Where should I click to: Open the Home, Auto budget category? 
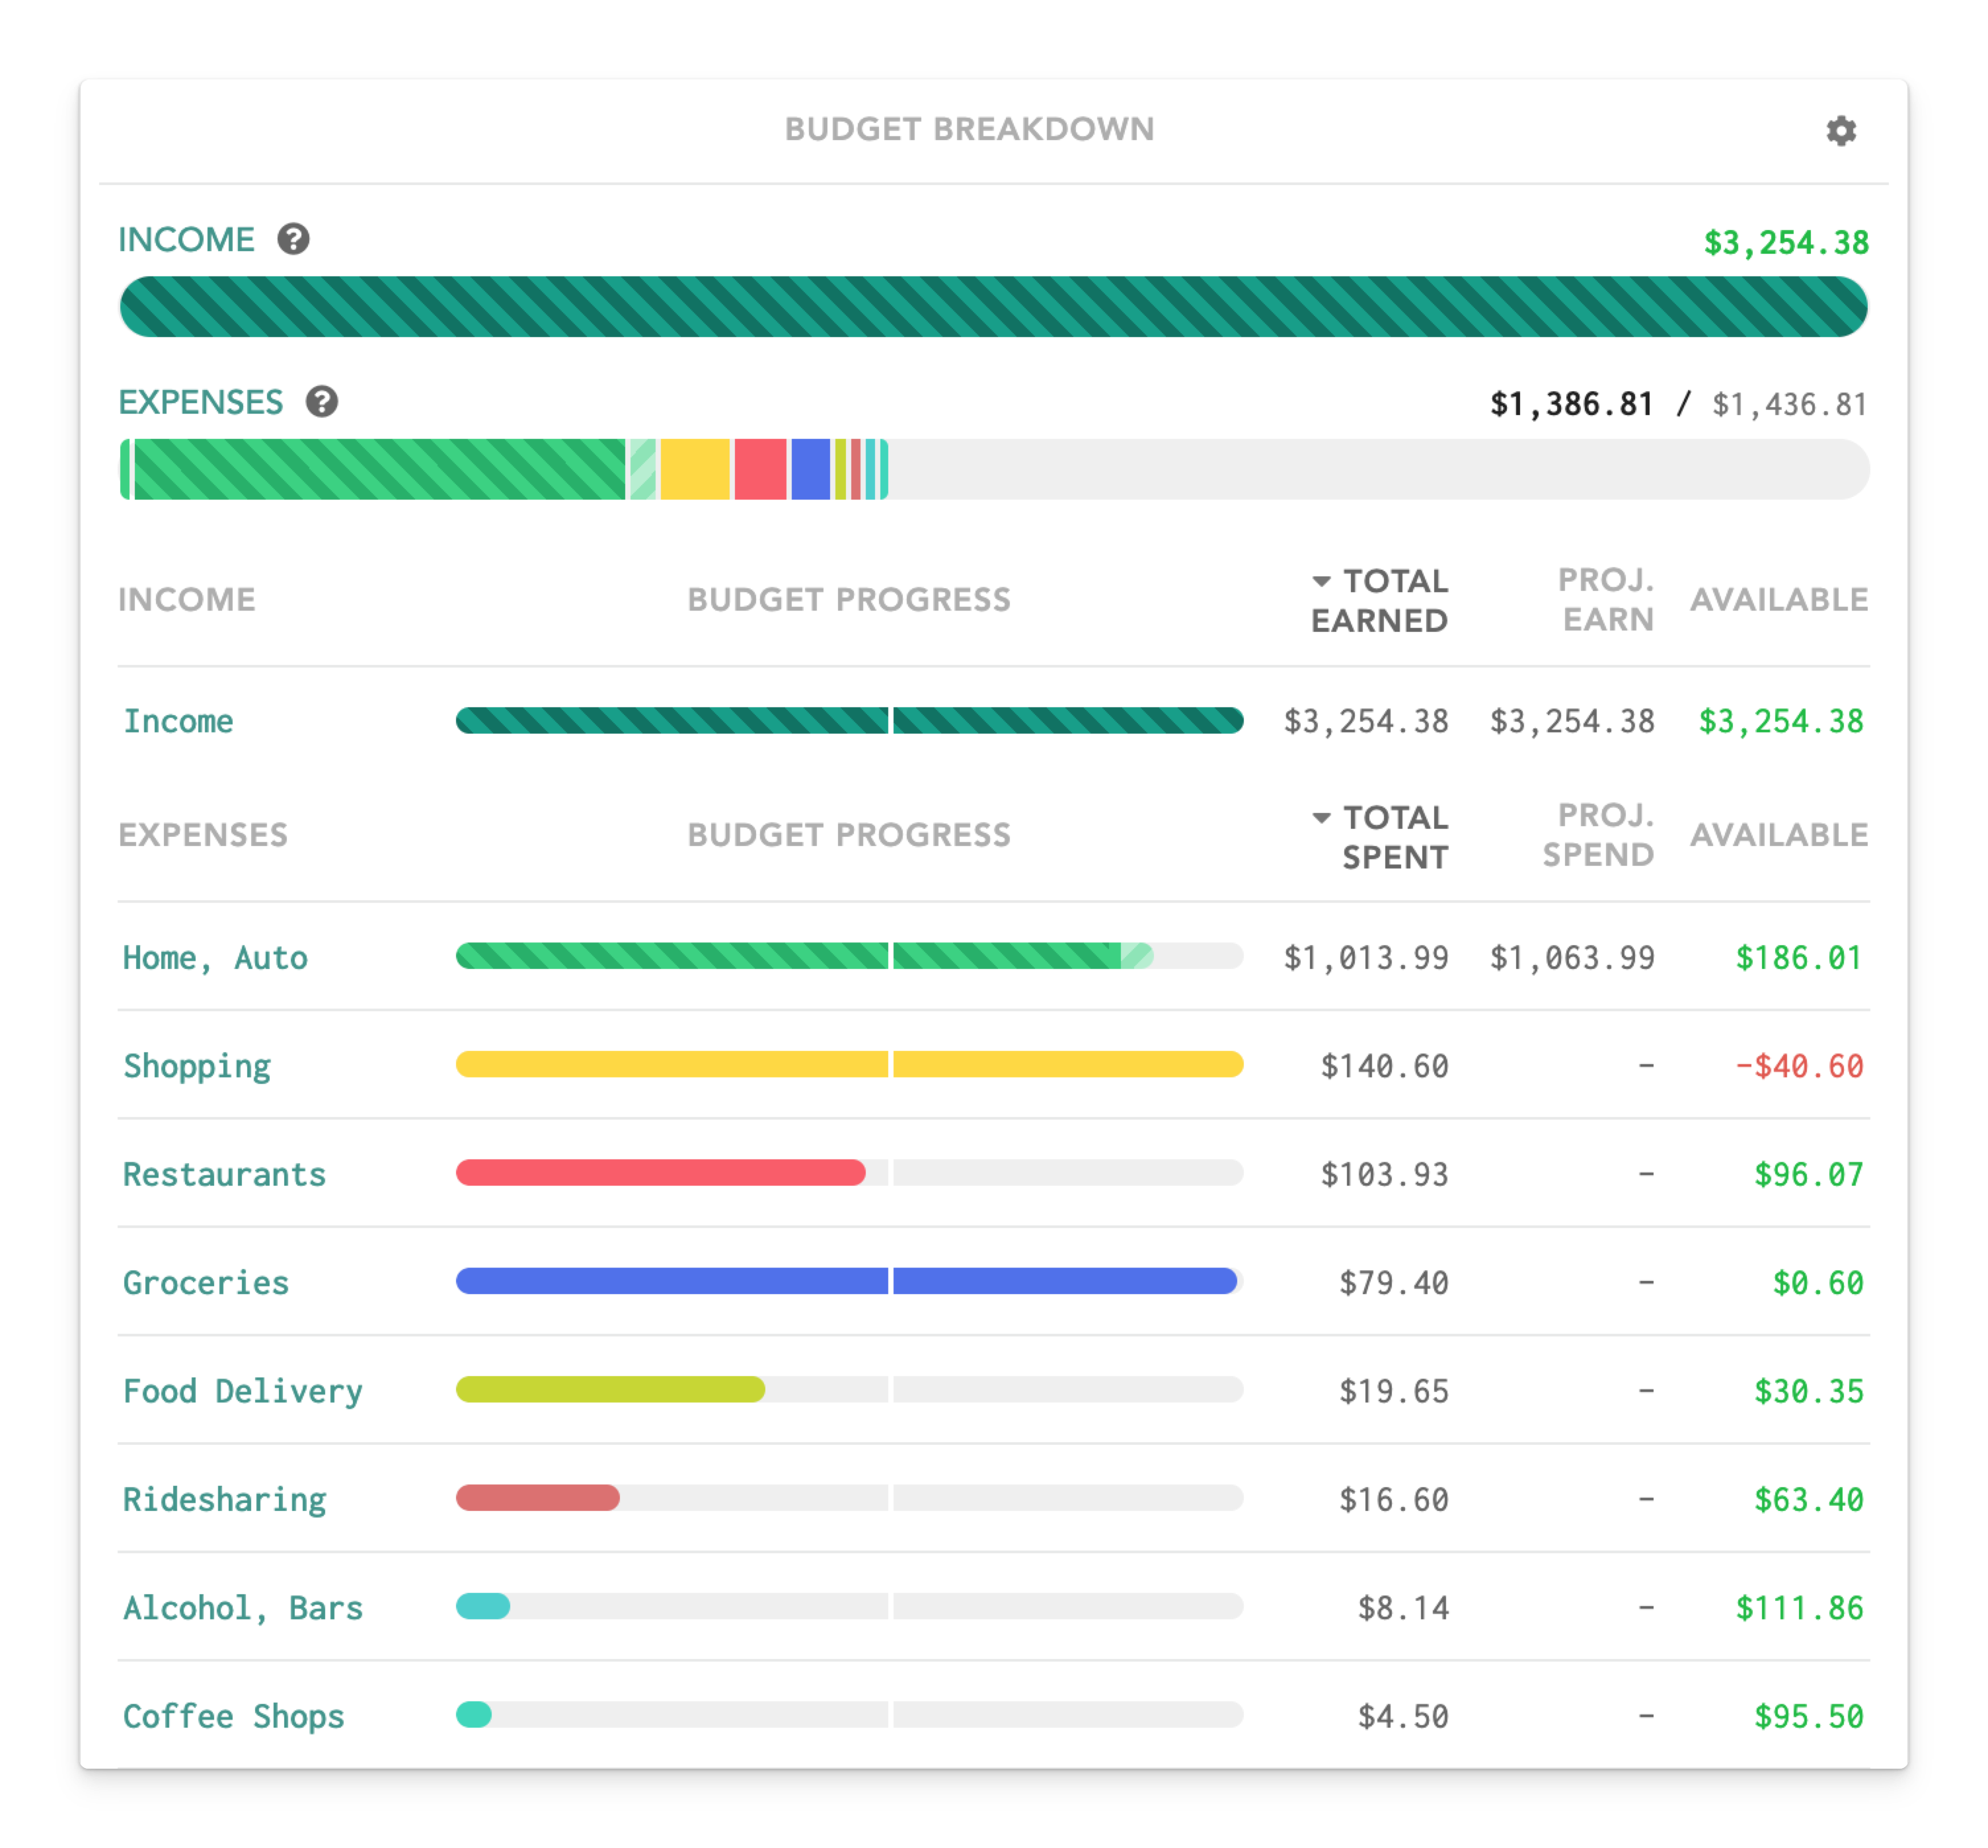(x=215, y=958)
